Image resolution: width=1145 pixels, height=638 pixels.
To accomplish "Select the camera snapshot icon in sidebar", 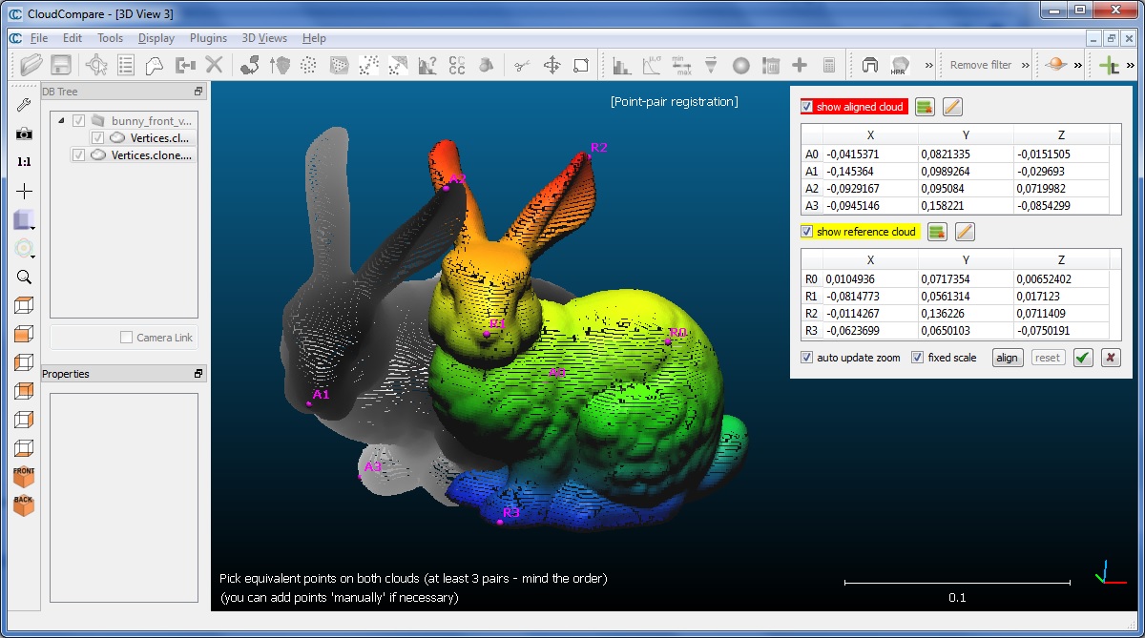I will pyautogui.click(x=24, y=134).
